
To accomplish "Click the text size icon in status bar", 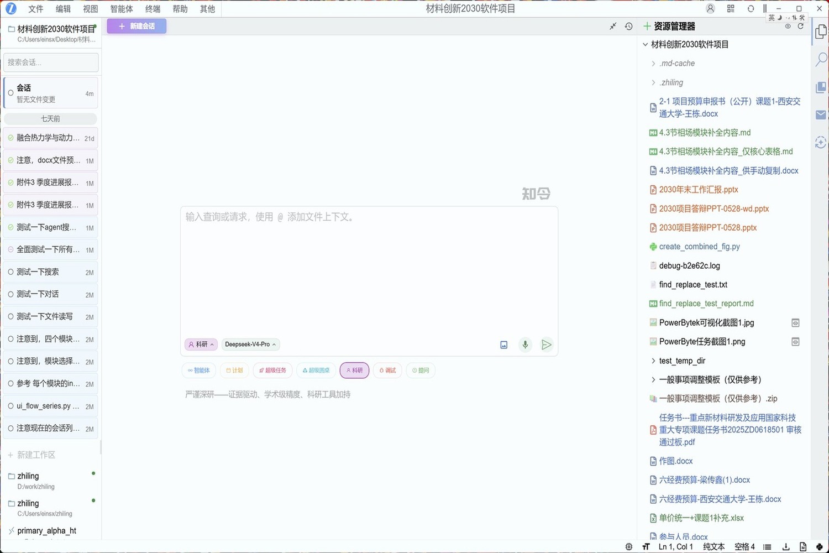I will click(646, 547).
